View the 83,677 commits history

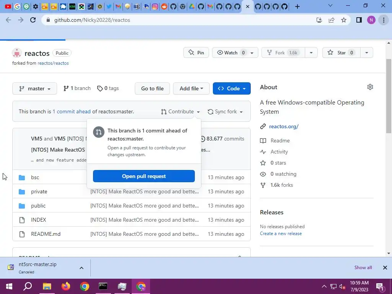pos(222,139)
